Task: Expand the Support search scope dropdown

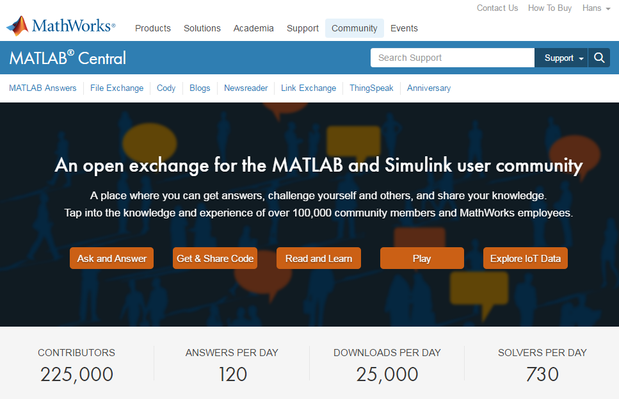Action: [563, 58]
